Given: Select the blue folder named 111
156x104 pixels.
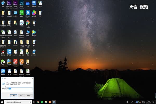Looking at the screenshot, I should [28, 4].
